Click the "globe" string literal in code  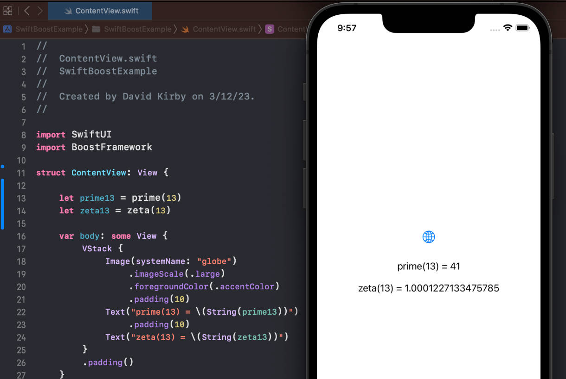click(214, 261)
